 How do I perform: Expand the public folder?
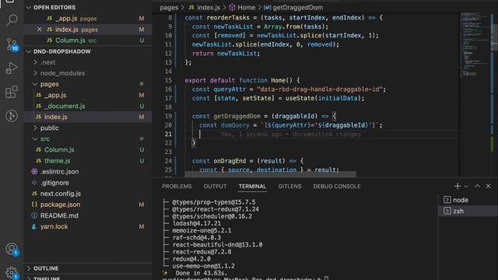88,128
